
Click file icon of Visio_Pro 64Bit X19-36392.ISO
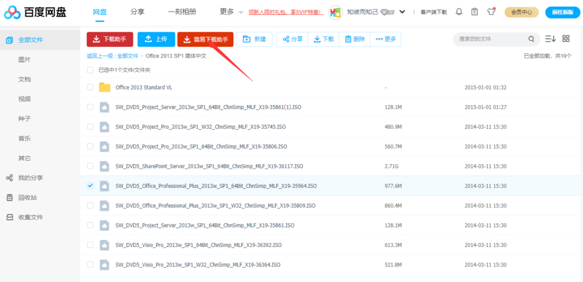(105, 245)
